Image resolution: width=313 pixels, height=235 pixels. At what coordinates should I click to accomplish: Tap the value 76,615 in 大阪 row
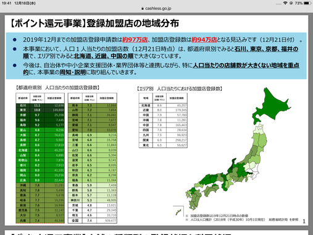(x=59, y=135)
